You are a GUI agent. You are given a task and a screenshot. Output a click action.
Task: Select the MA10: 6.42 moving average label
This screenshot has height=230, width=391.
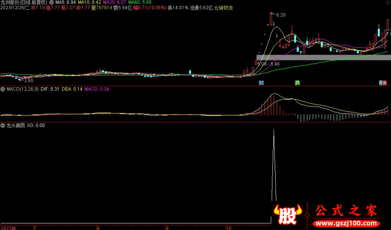point(89,2)
